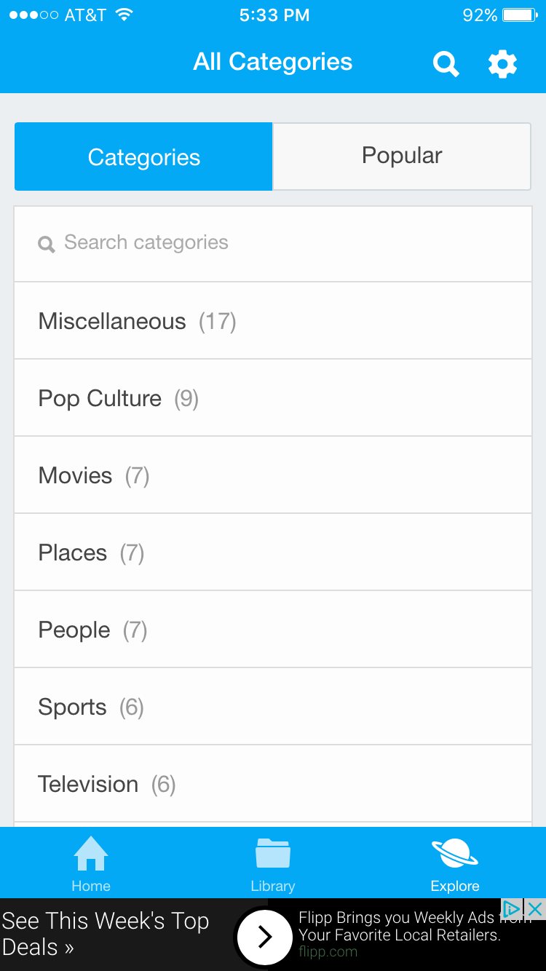Viewport: 546px width, 971px height.
Task: Tap the search magnifier icon in header
Action: tap(446, 64)
